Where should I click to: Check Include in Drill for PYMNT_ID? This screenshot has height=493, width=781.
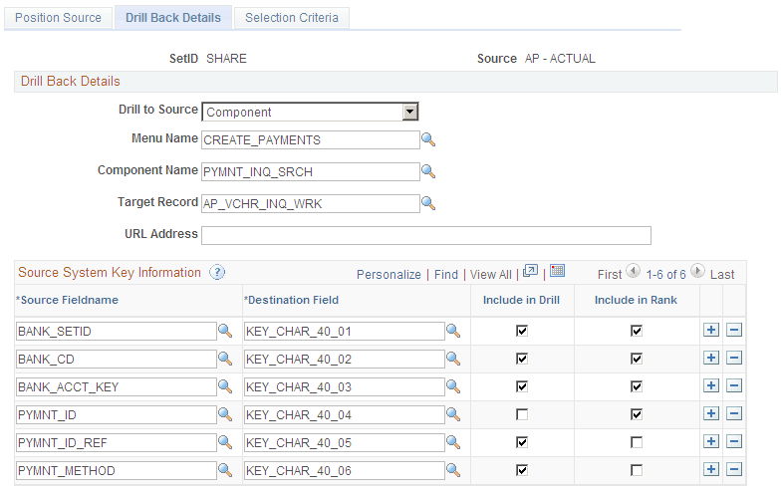coord(522,414)
